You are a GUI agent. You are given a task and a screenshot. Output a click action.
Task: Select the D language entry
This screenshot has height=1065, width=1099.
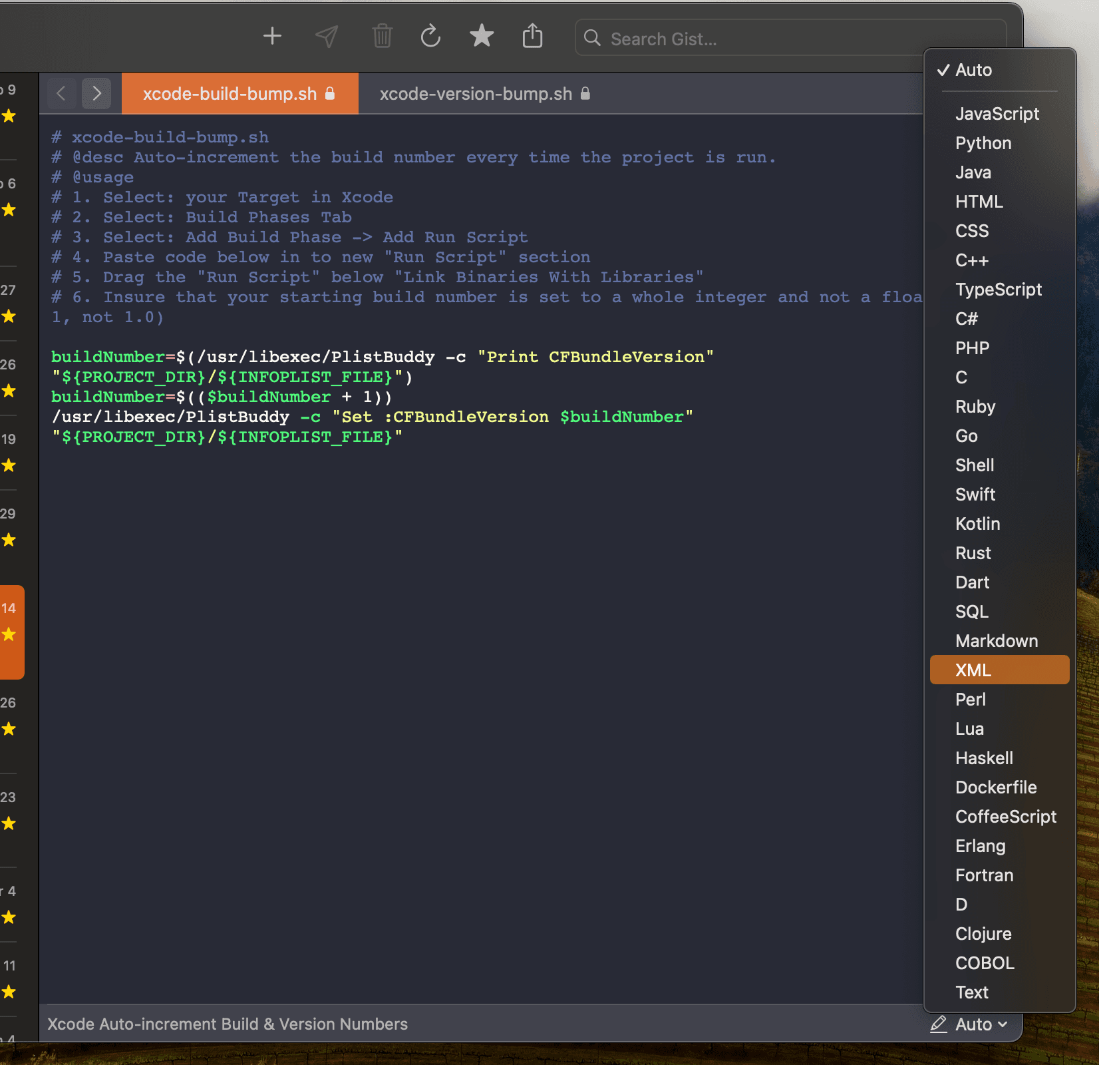[999, 905]
